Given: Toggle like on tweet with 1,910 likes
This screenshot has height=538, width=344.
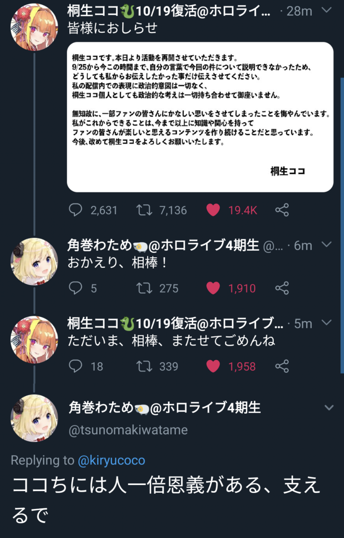Looking at the screenshot, I should click(213, 288).
